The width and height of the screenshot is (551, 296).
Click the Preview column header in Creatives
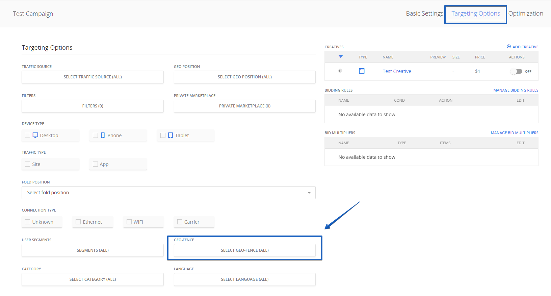tap(438, 57)
